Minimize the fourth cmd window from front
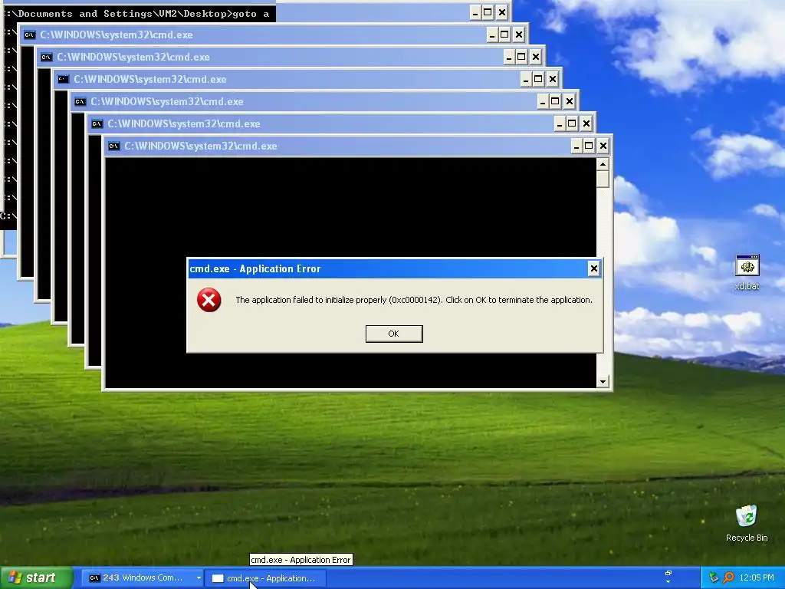This screenshot has height=589, width=785. click(x=526, y=79)
